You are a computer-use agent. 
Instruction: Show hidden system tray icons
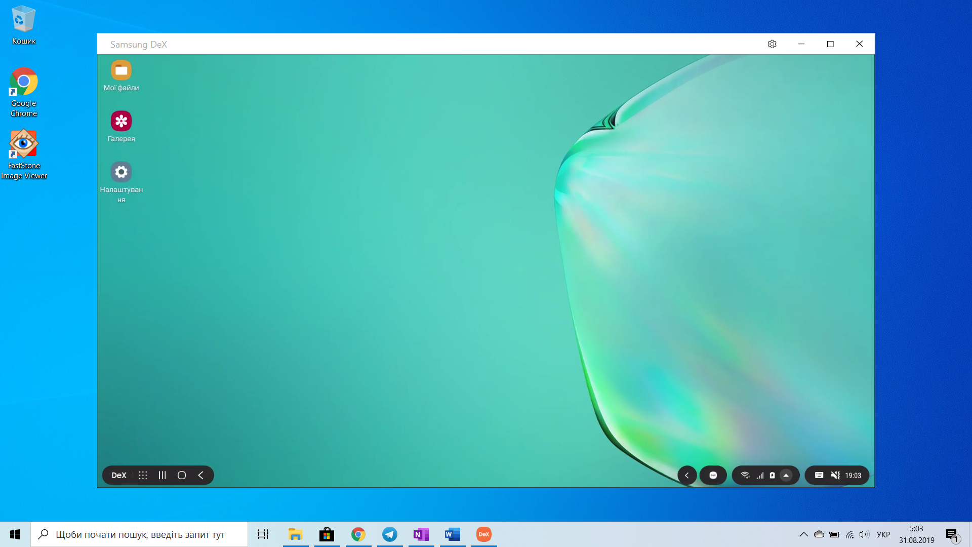803,534
